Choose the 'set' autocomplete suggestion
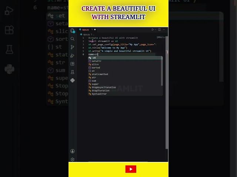 click(126, 58)
